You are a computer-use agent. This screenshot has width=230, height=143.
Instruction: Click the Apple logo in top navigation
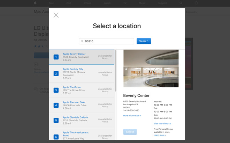click(35, 3)
